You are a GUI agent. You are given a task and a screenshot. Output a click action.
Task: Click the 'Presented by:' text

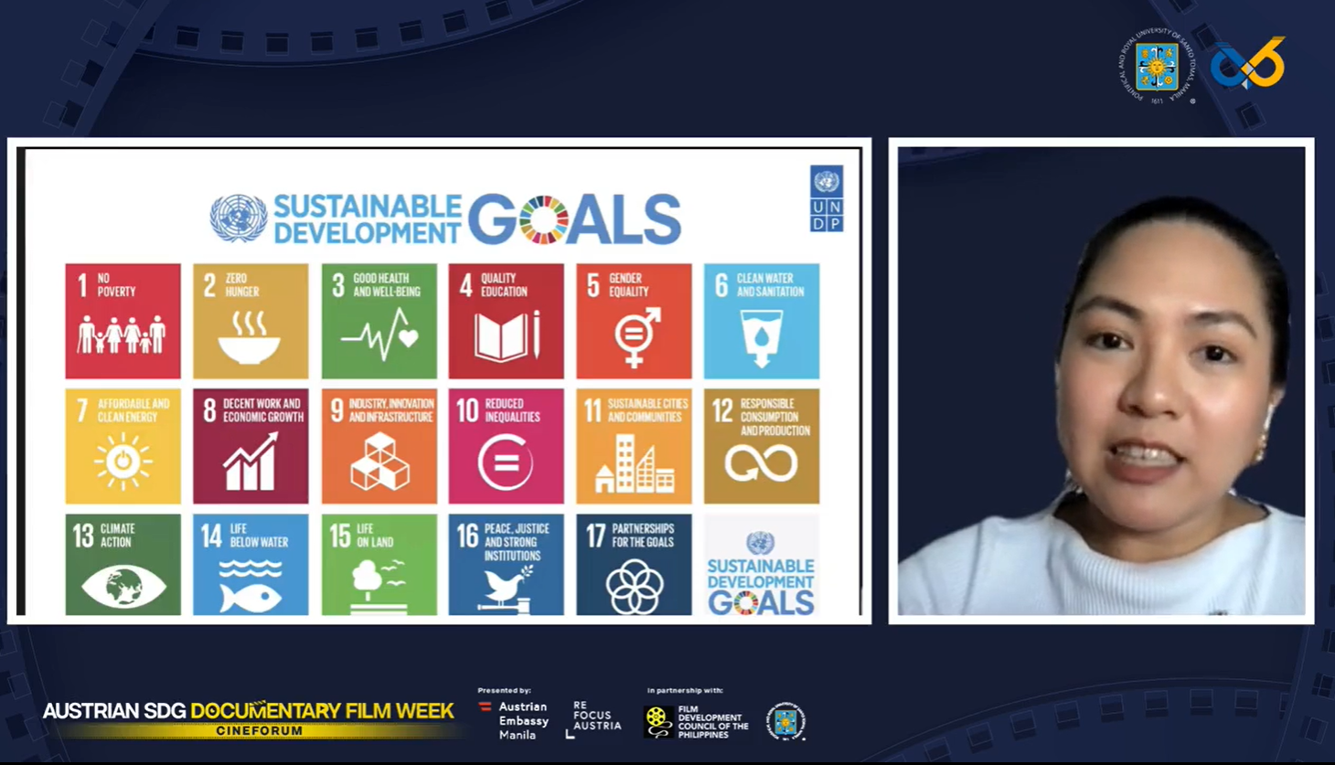tap(504, 690)
